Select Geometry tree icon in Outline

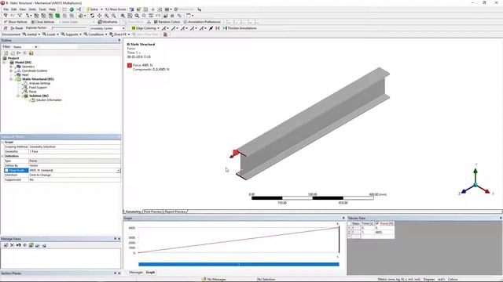tap(18, 67)
